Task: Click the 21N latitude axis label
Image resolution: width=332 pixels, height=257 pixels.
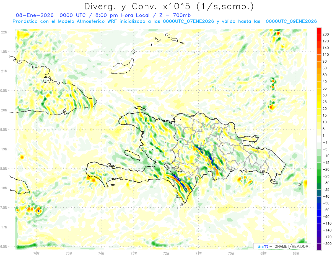Action: [x=4, y=71]
